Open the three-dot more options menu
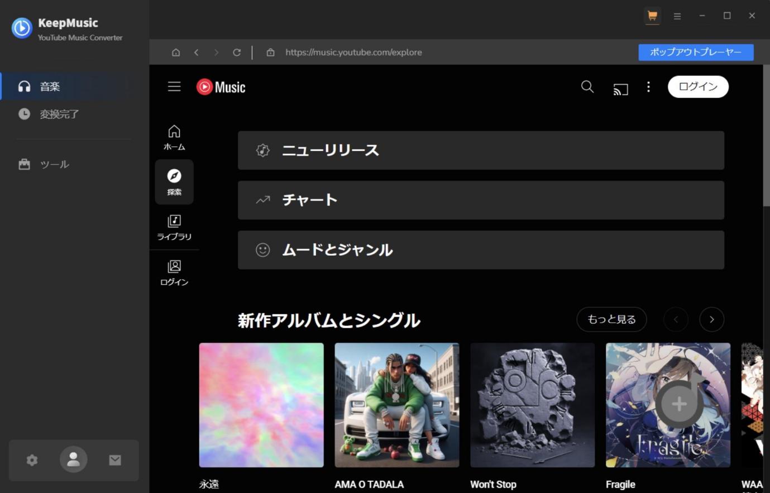770x493 pixels. [x=648, y=87]
